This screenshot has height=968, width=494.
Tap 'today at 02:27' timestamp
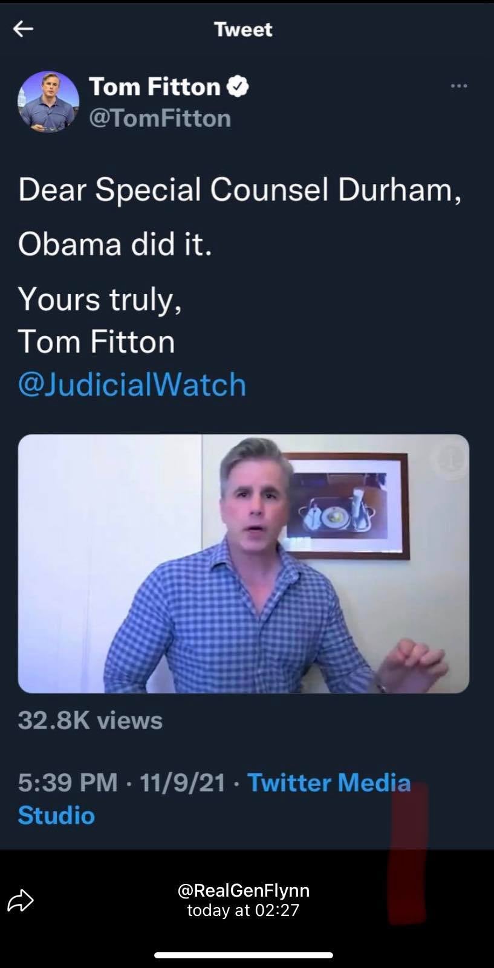coord(244,911)
